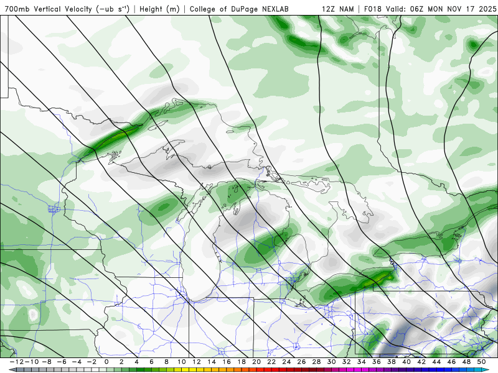Click the -10 label on the color scale

point(32,362)
